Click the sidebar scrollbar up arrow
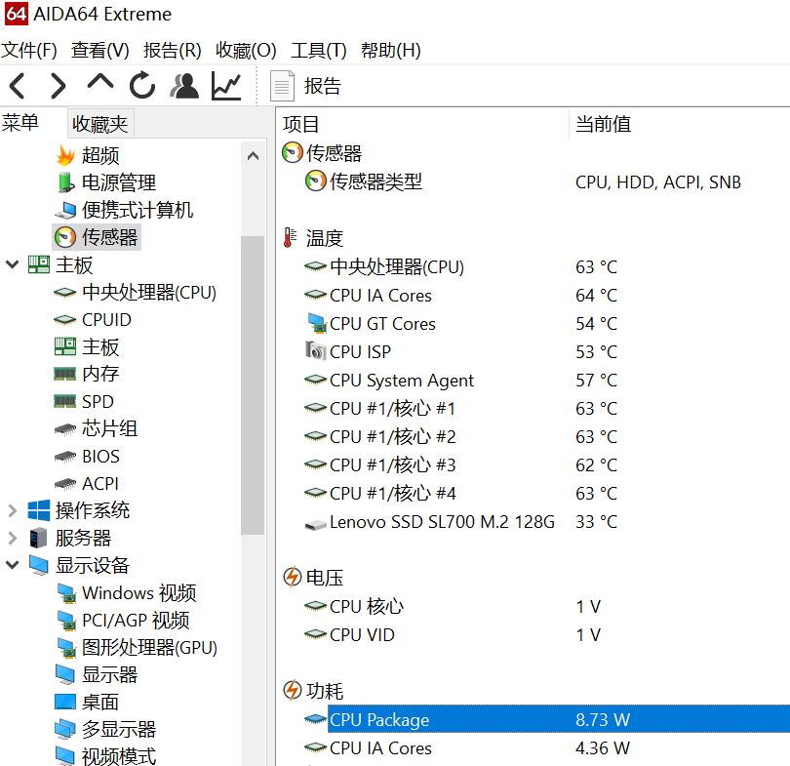Screen dimensions: 790x766 click(253, 156)
